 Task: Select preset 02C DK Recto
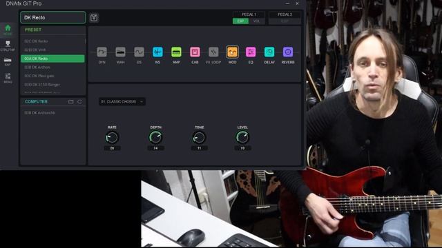click(x=52, y=41)
